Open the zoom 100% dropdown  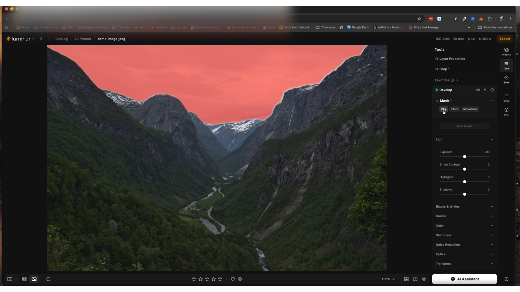tap(388, 279)
